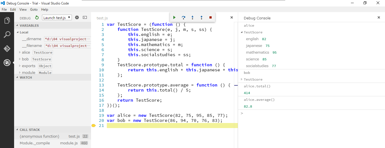Open the Edit menu
The image size is (385, 148).
coord(13,9)
